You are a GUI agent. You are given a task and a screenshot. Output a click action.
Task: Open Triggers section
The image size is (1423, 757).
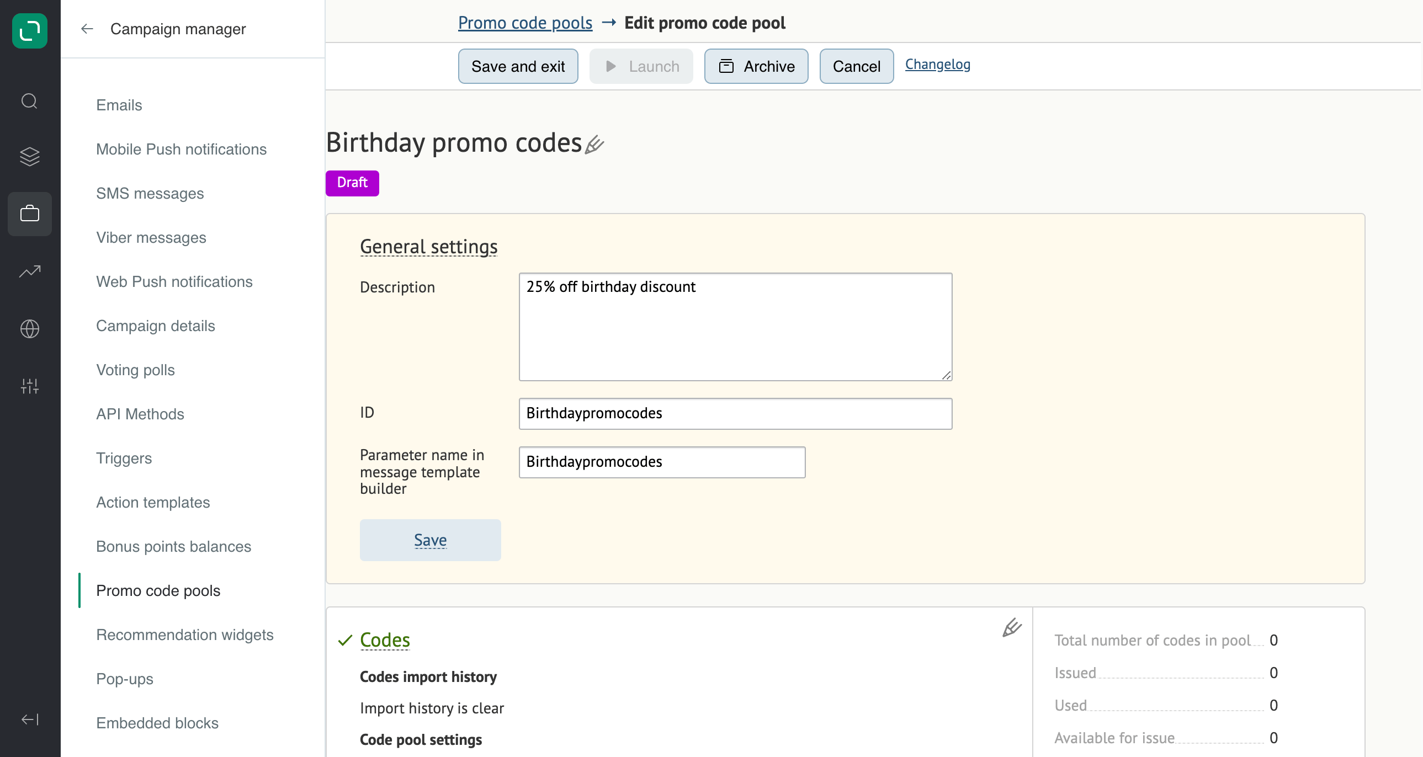click(124, 459)
